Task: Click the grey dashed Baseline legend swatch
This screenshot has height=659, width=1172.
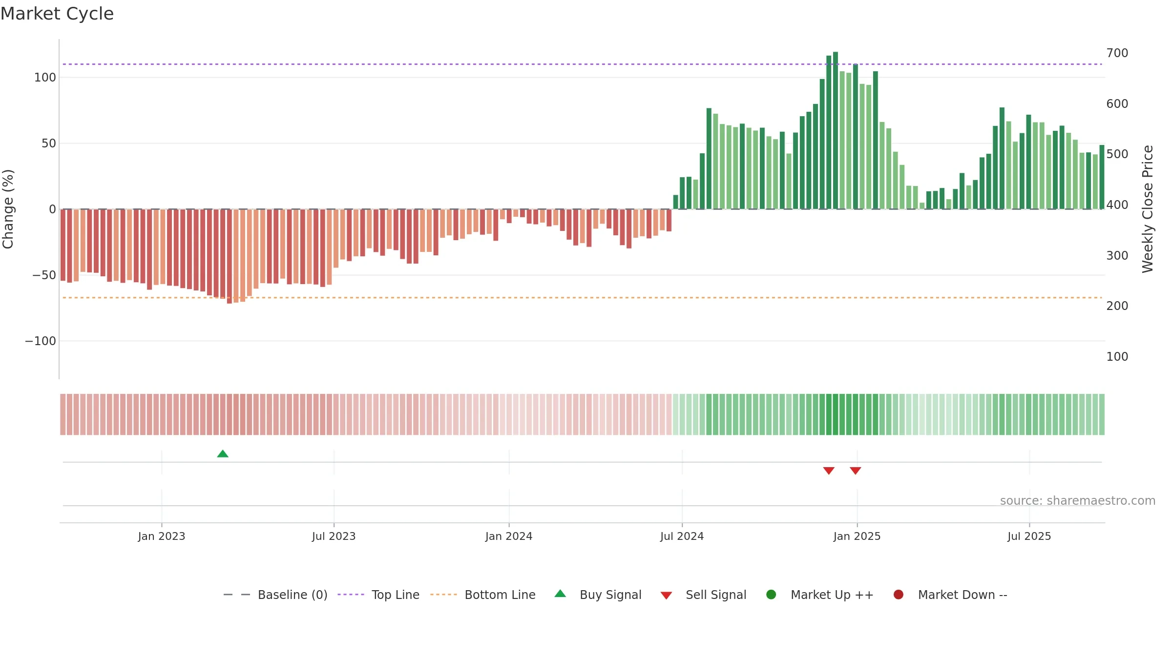Action: (x=237, y=595)
